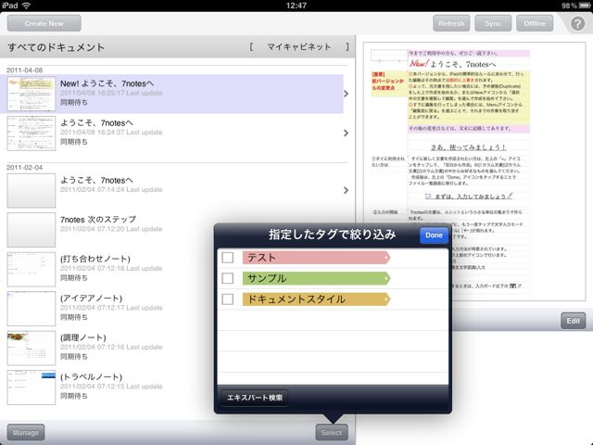The width and height of the screenshot is (593, 445).
Task: Click the Refresh button
Action: point(451,23)
